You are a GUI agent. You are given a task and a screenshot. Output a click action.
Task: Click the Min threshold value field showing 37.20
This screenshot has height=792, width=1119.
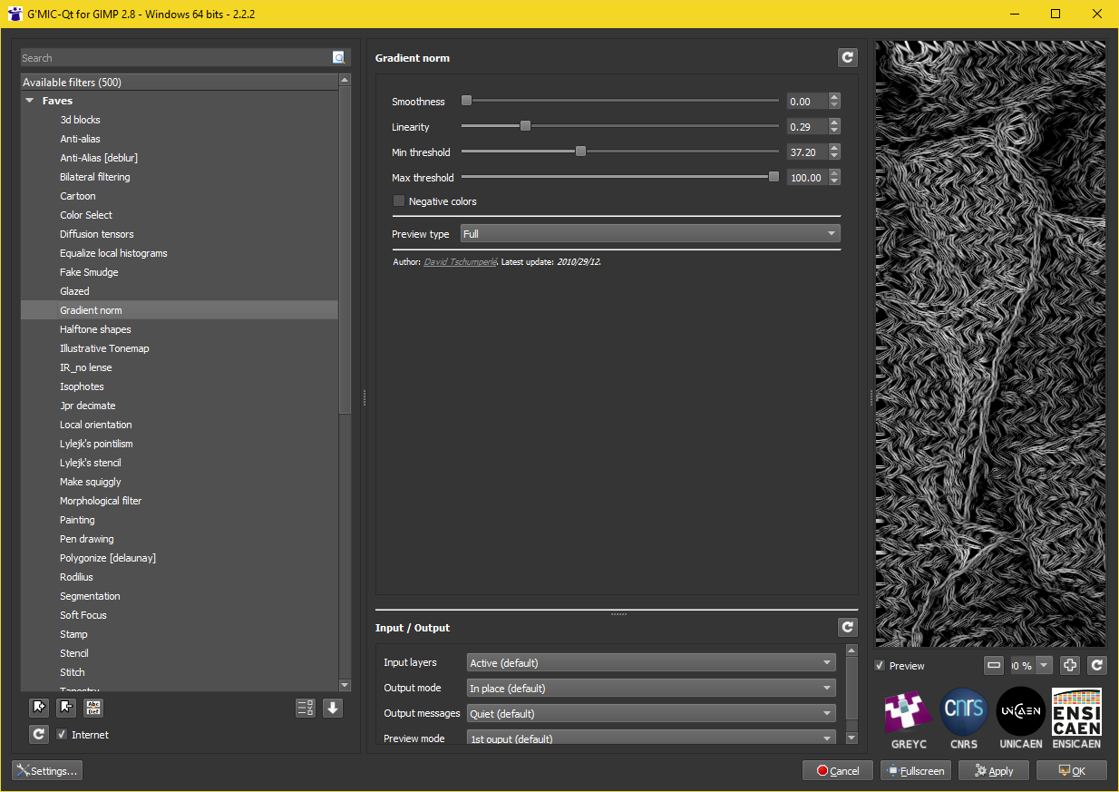(x=807, y=152)
